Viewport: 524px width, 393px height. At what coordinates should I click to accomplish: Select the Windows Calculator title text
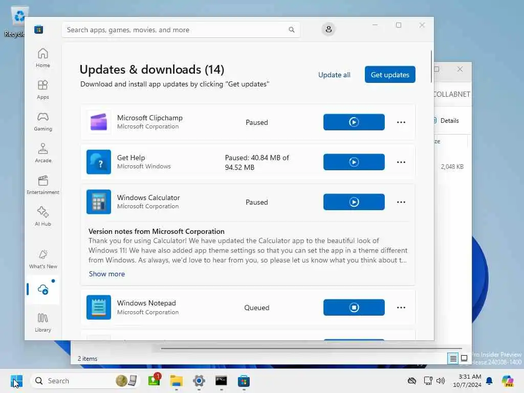coord(148,198)
